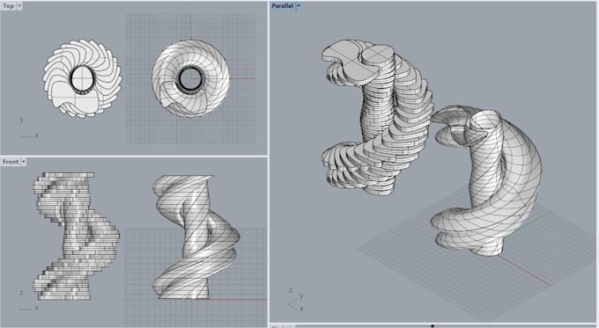
Task: Click the z-x axis indicator in Front viewport
Action: click(28, 300)
